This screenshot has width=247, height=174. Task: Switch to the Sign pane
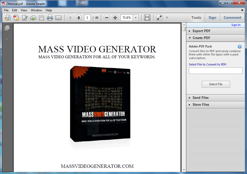click(x=212, y=18)
